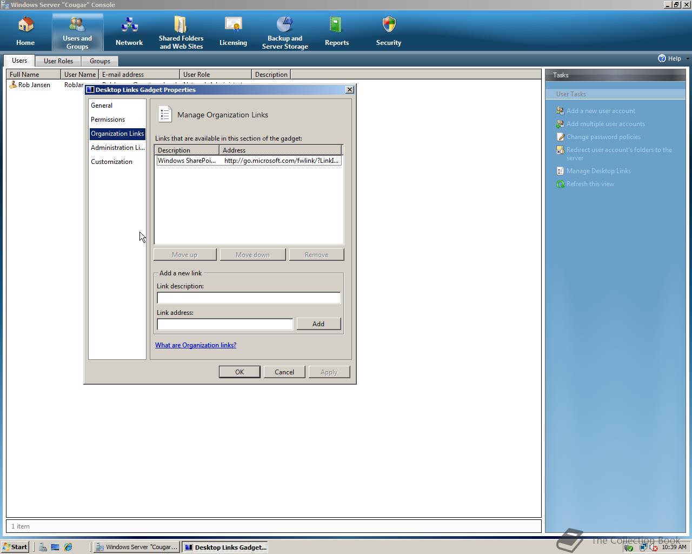Switch to the User Roles tab
Image resolution: width=692 pixels, height=554 pixels.
(58, 61)
